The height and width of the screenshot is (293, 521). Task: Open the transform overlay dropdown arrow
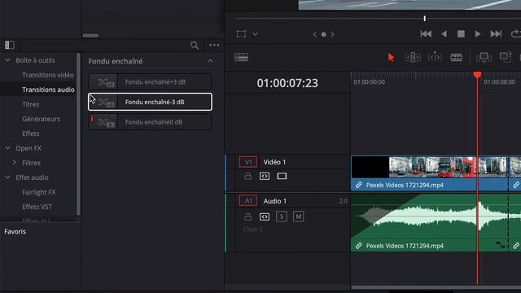pyautogui.click(x=255, y=34)
